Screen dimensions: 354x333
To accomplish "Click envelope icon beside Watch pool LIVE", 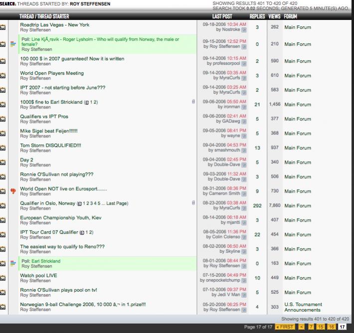I will click(x=2, y=278).
